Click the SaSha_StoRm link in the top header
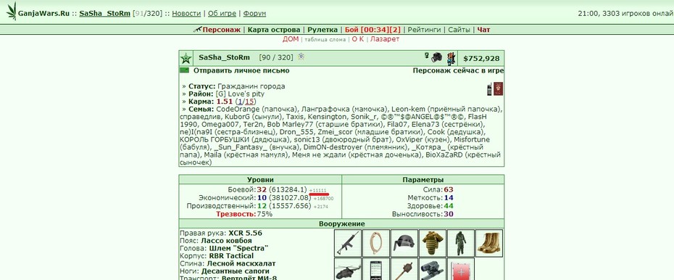This screenshot has width=674, height=280. tap(105, 13)
